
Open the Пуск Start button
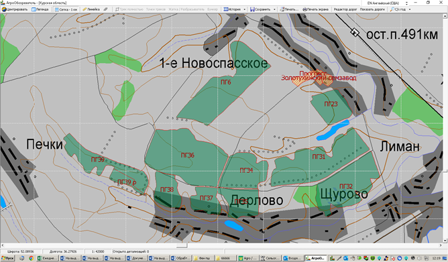click(8, 258)
